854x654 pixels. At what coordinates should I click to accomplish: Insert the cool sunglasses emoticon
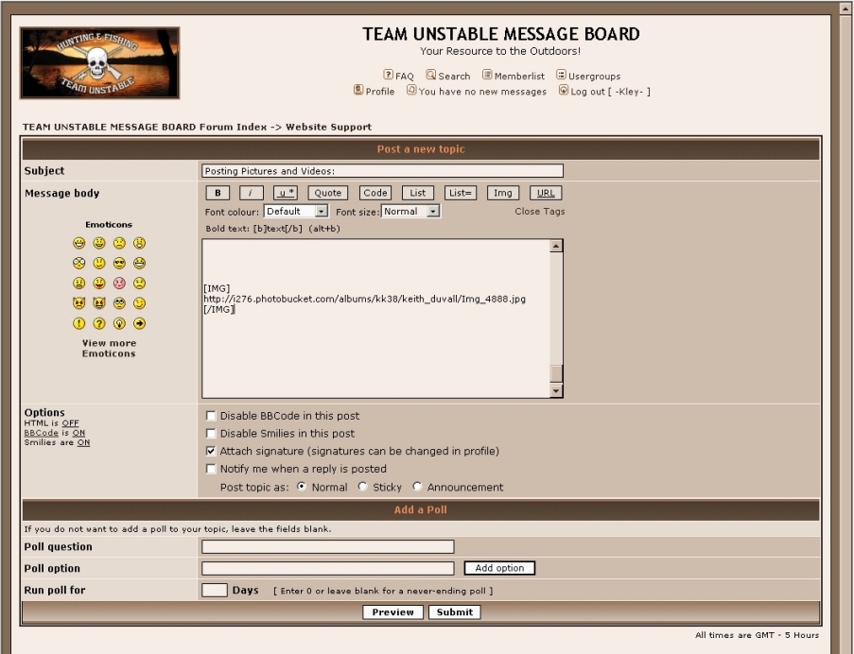click(x=120, y=264)
